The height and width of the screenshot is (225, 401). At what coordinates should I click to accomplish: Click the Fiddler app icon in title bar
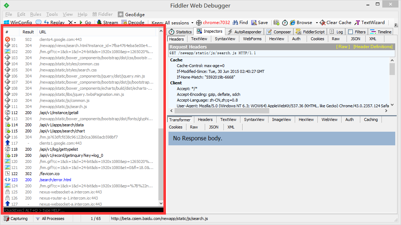6,5
